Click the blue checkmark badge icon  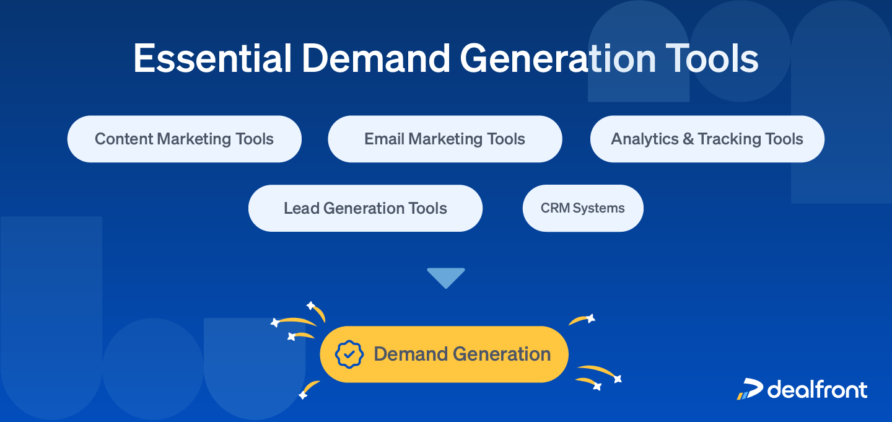pos(350,354)
